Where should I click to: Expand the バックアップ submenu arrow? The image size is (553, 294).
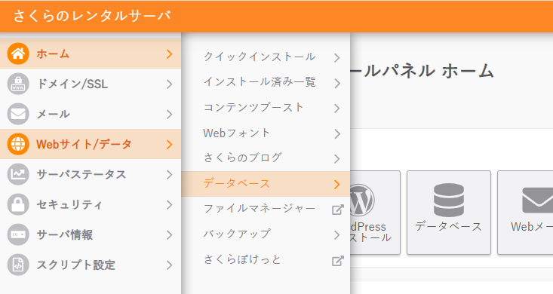coord(337,234)
